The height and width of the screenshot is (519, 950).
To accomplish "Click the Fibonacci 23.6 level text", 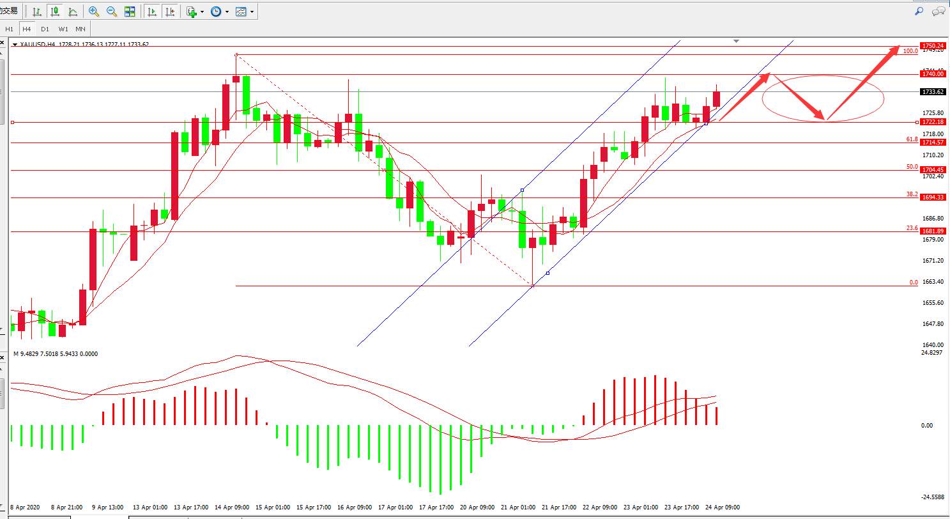I will (x=912, y=228).
